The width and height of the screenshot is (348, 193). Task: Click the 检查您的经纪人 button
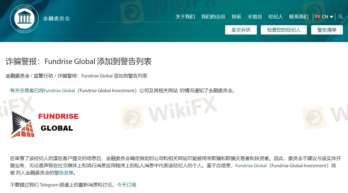pyautogui.click(x=284, y=30)
